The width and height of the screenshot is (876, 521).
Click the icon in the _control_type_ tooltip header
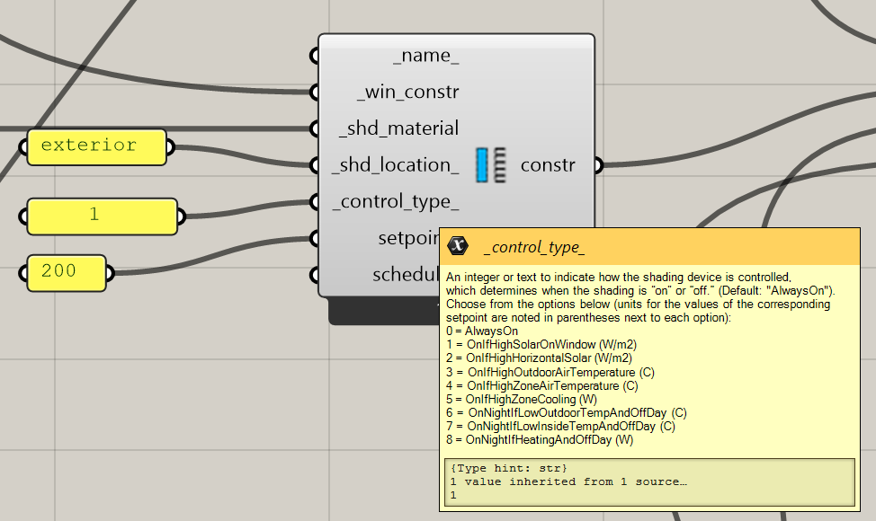click(459, 246)
